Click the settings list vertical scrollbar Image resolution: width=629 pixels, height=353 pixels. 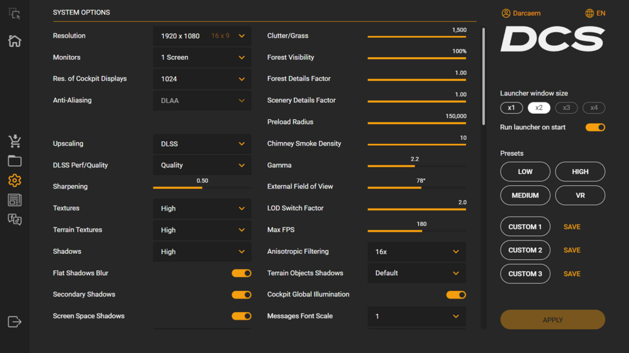(483, 75)
